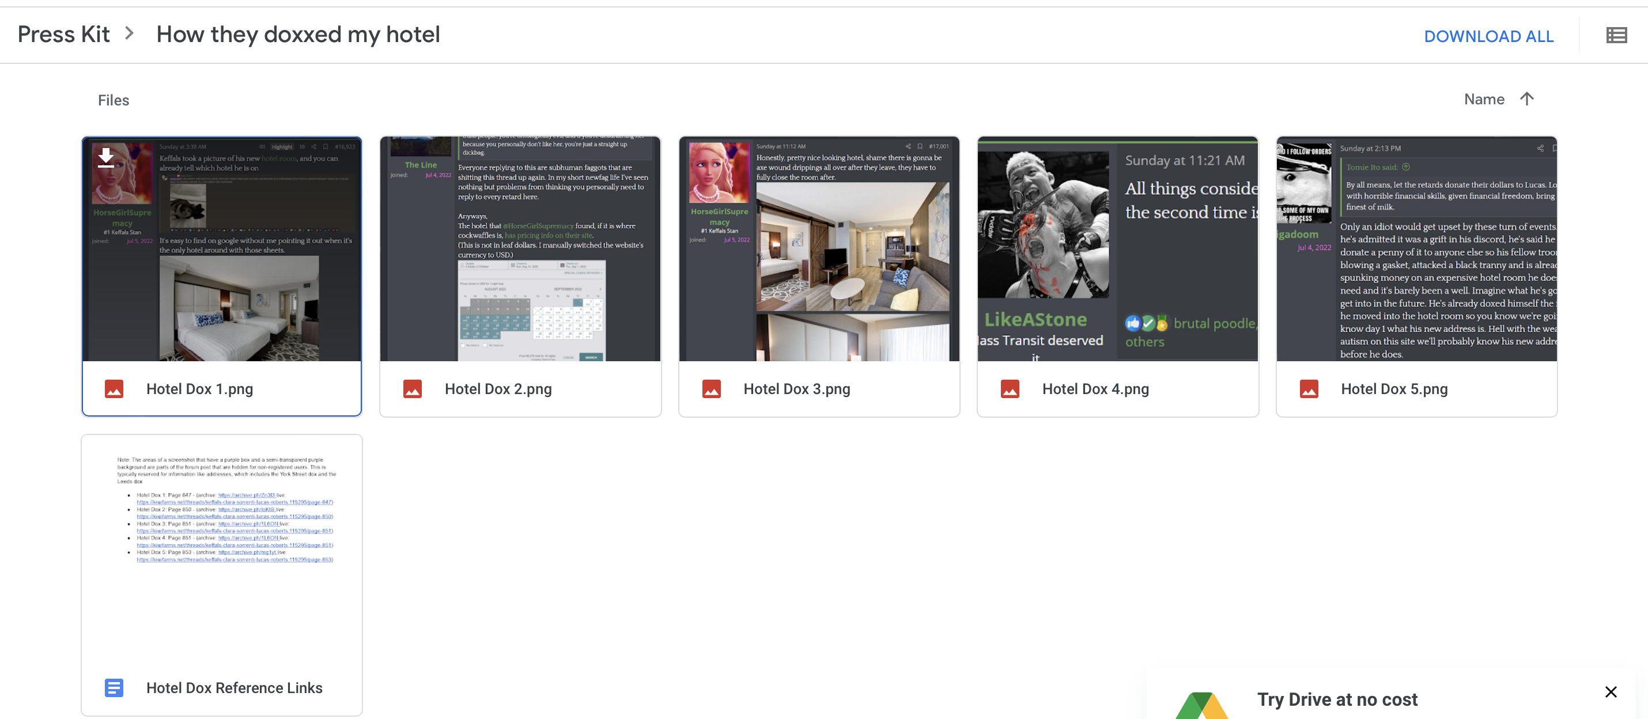Click the breadcrumb chevron after Press Kit

point(130,33)
